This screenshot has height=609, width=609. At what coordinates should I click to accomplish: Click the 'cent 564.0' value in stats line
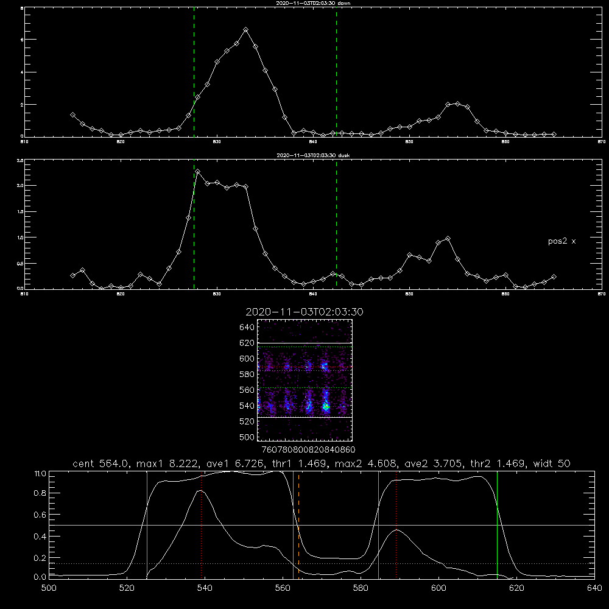(x=101, y=463)
